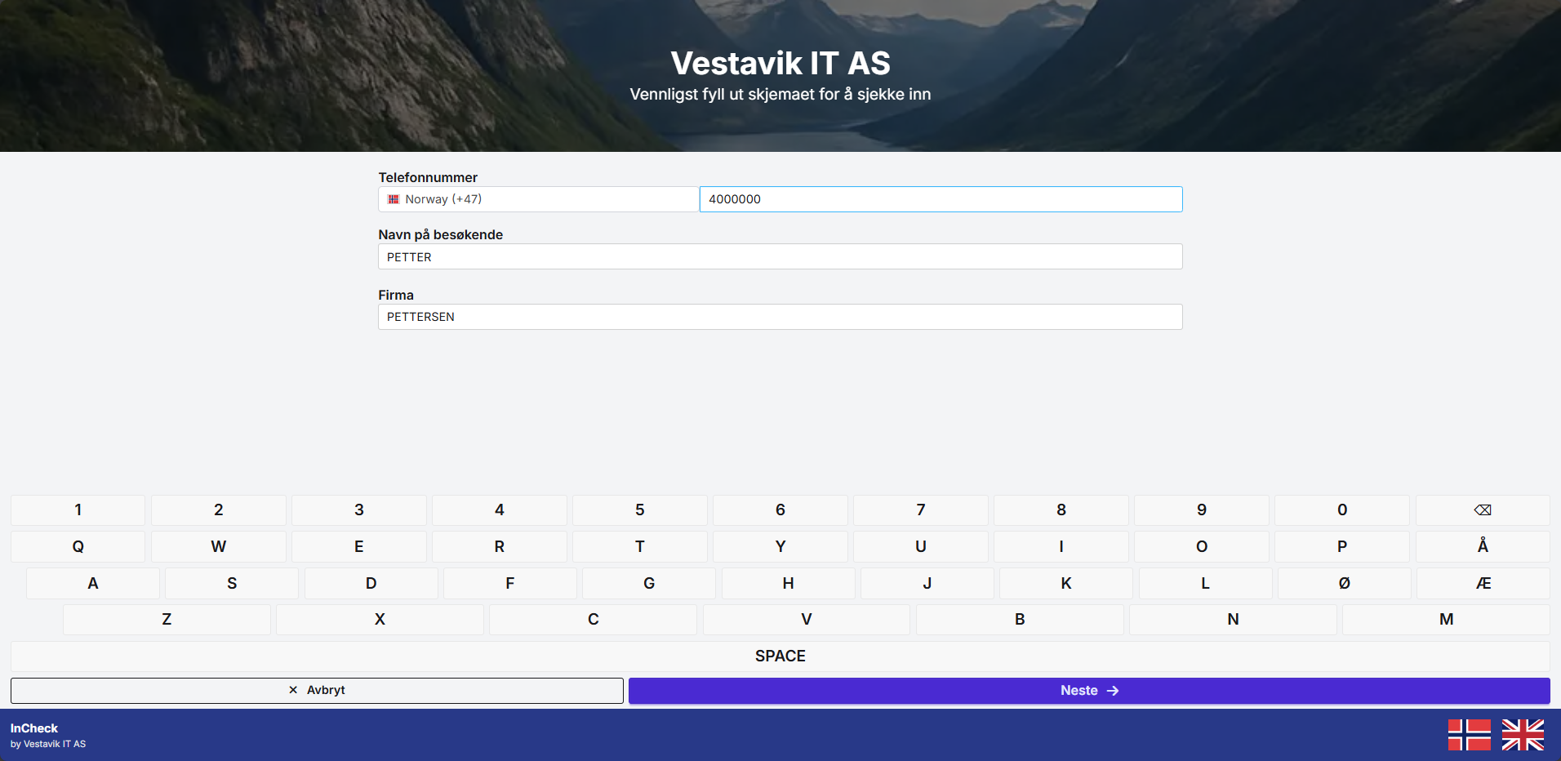Image resolution: width=1561 pixels, height=761 pixels.
Task: Click the arrow icon inside Neste button
Action: [x=1114, y=690]
